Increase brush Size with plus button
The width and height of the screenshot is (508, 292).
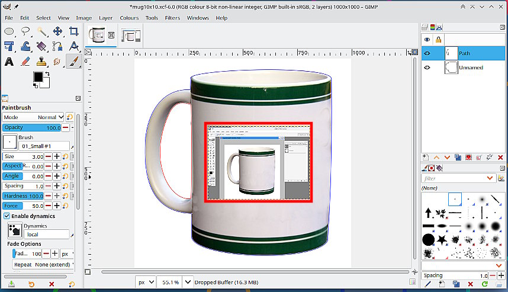(56, 156)
